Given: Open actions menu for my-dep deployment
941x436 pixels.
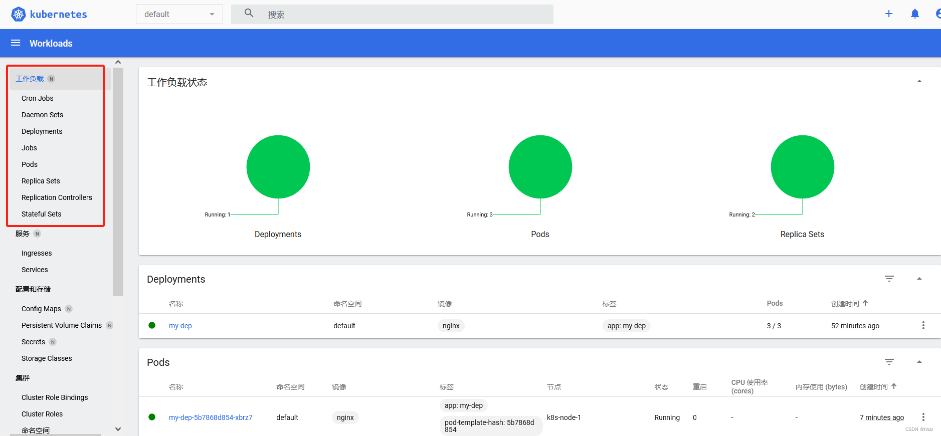Looking at the screenshot, I should [923, 325].
